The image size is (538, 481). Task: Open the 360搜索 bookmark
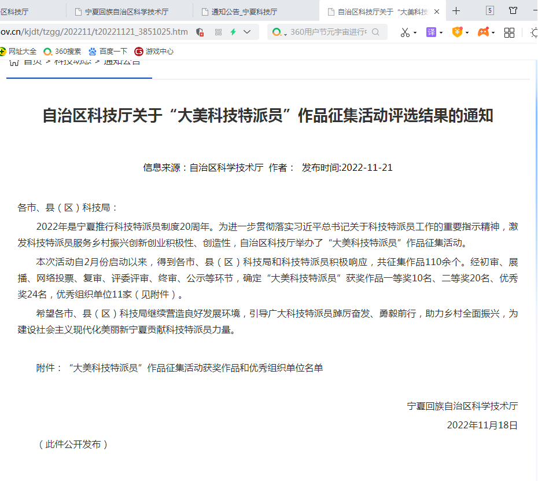click(x=62, y=52)
